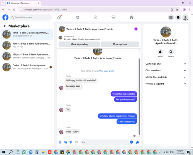Image resolution: width=193 pixels, height=155 pixels.
Task: Click the chat header title Tania - 3 Beds
Action: [90, 29]
